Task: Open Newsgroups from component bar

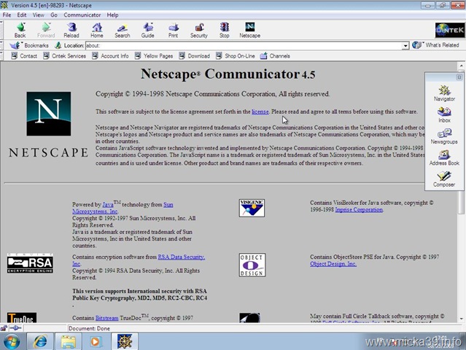Action: click(x=444, y=136)
